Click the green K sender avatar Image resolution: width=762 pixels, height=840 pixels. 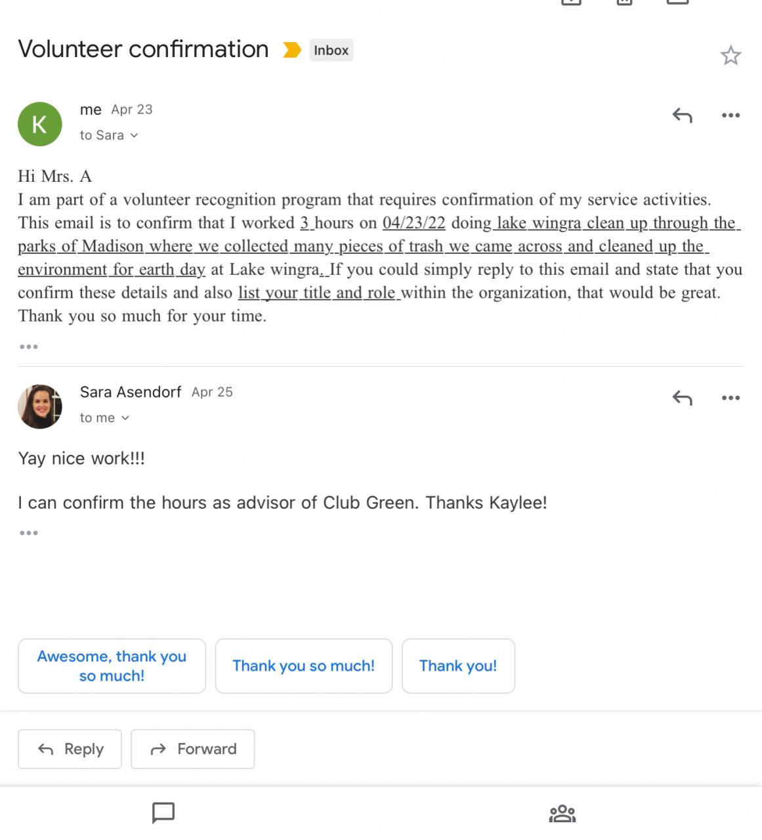tap(40, 124)
